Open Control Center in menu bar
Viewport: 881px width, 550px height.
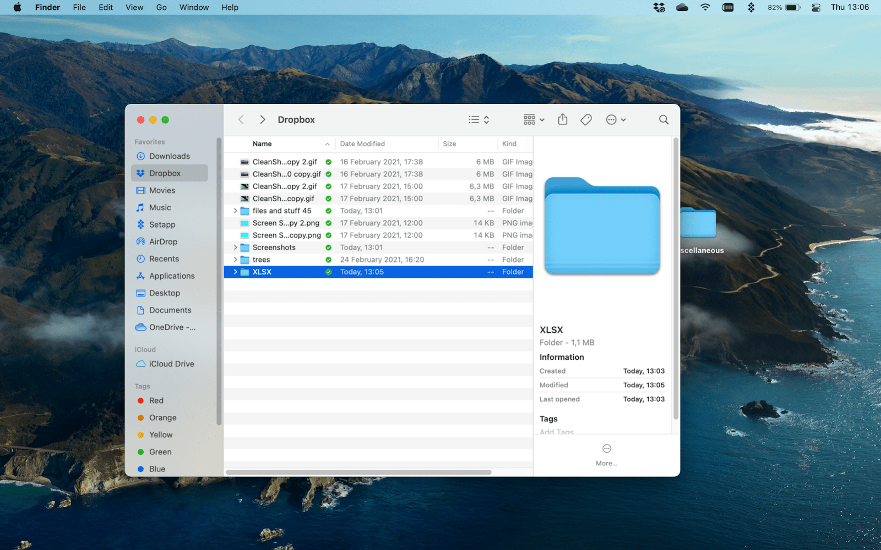pos(816,7)
